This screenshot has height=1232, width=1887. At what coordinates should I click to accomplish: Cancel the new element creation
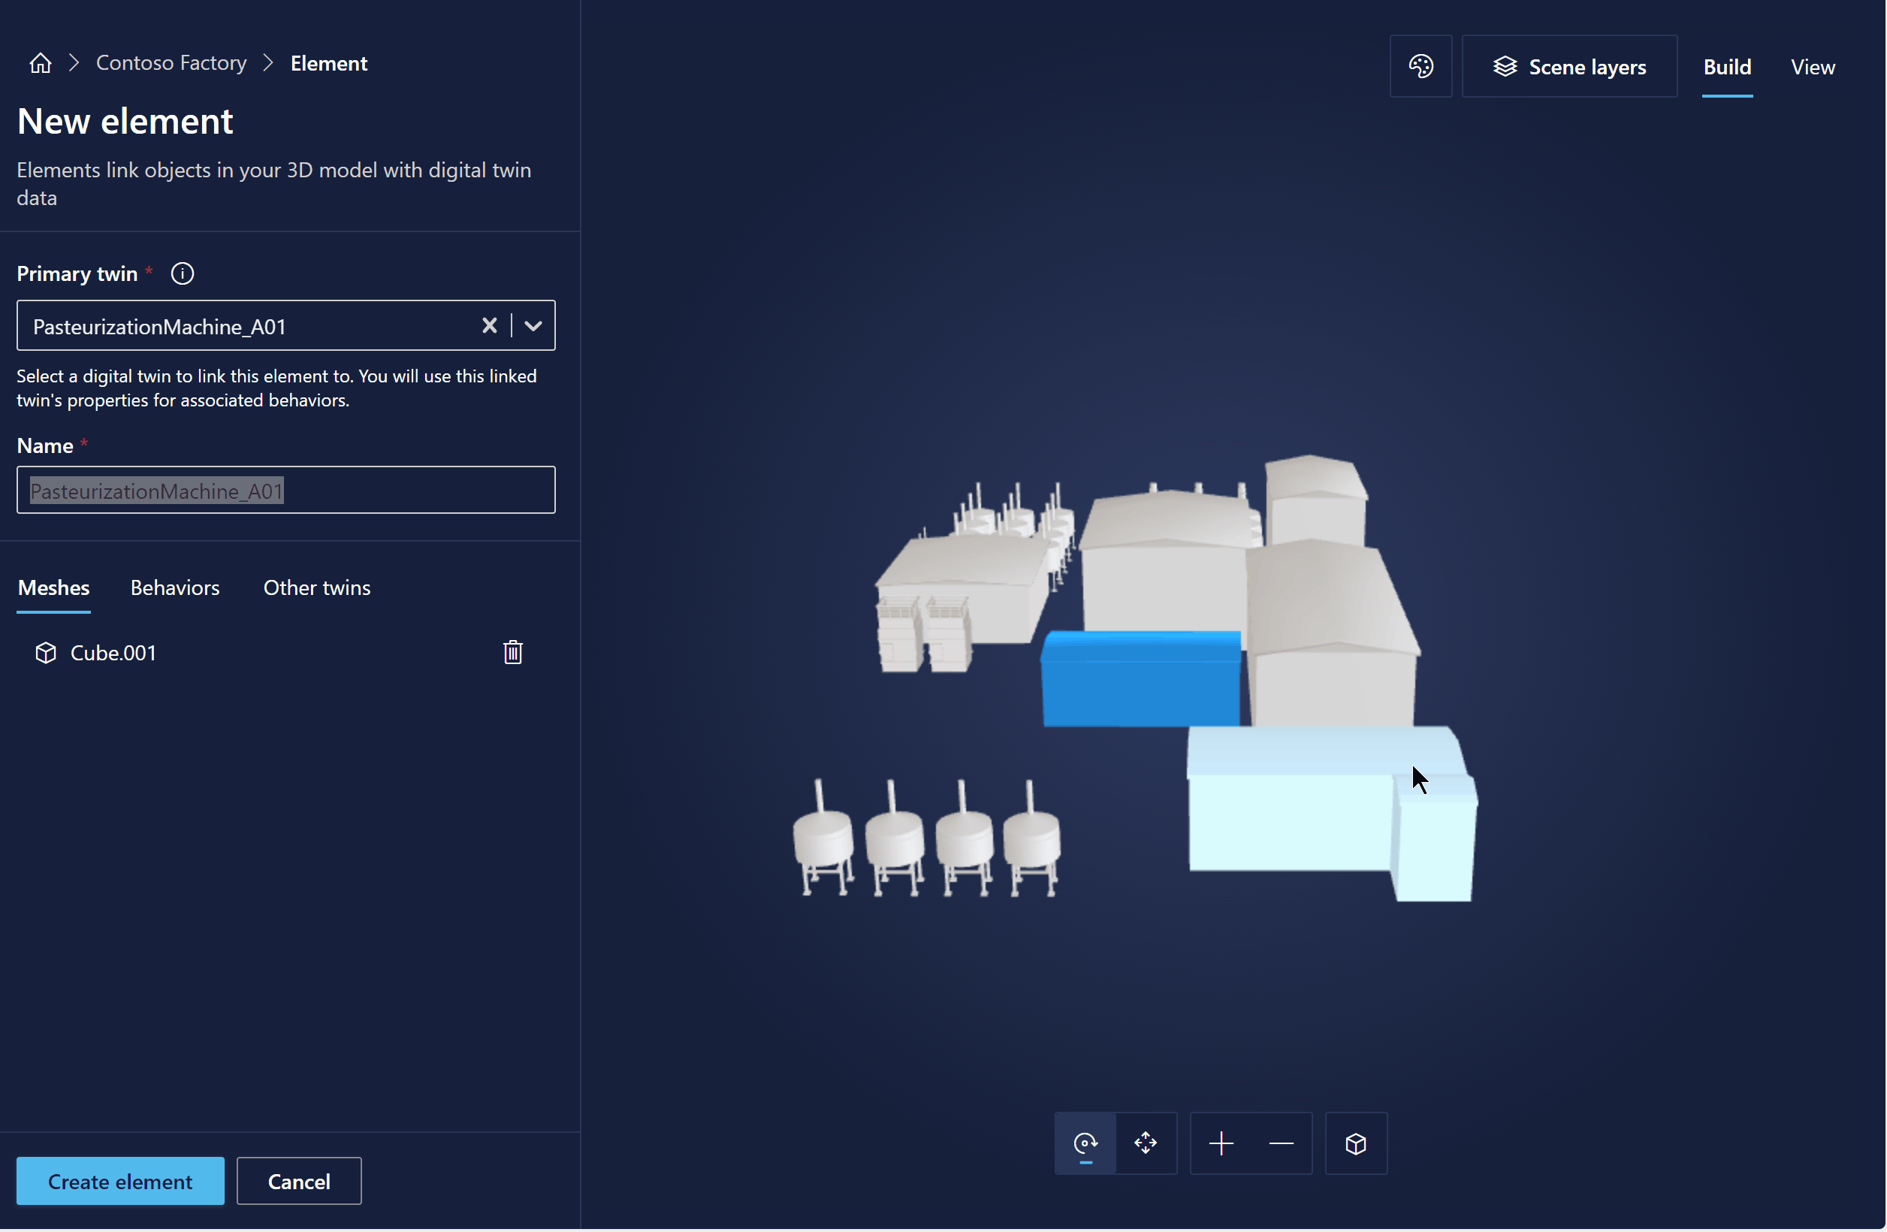coord(298,1180)
